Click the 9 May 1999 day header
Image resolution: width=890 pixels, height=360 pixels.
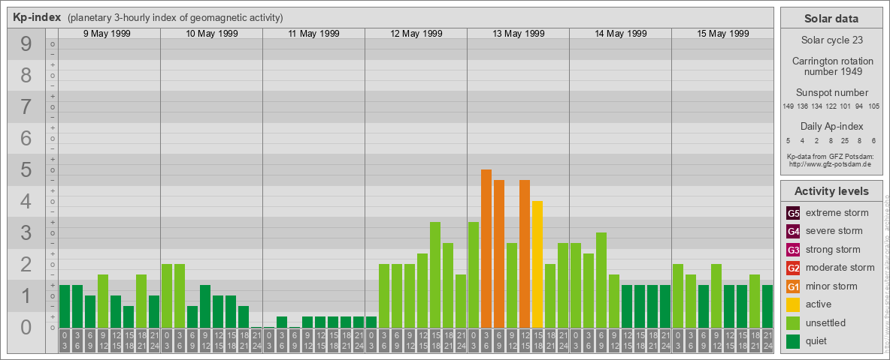click(x=107, y=34)
